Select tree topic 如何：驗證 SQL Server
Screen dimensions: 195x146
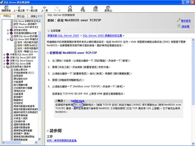click(x=28, y=51)
